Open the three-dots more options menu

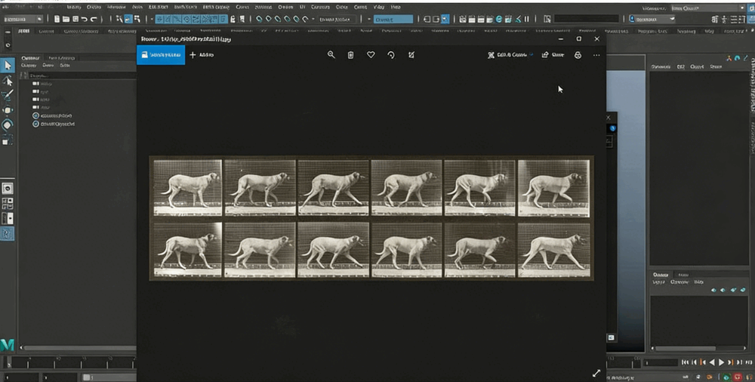pos(596,55)
